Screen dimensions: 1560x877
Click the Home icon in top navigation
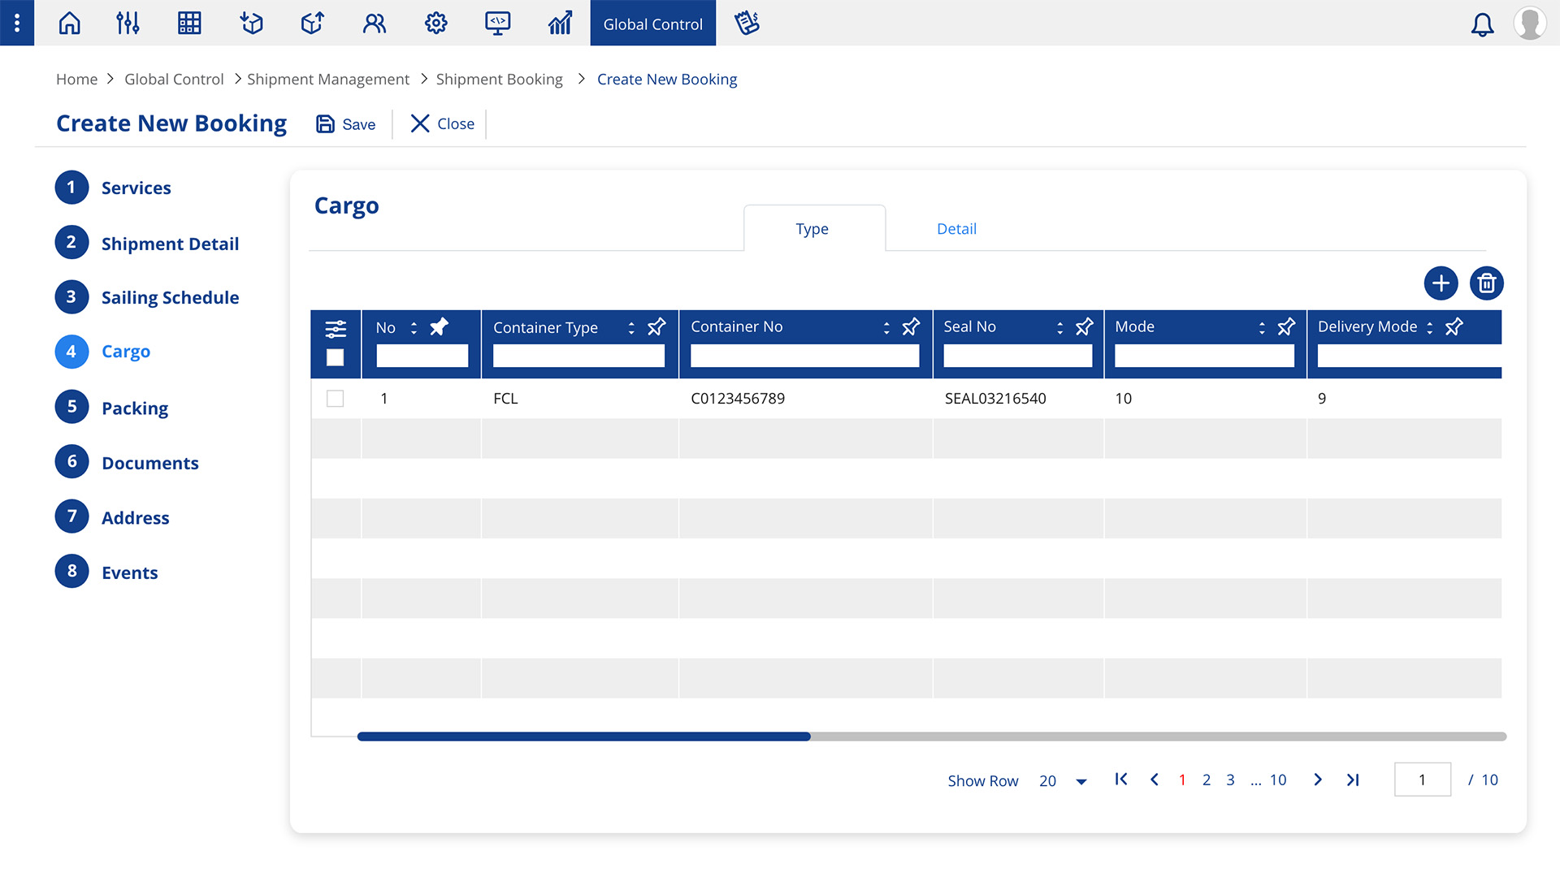coord(70,23)
